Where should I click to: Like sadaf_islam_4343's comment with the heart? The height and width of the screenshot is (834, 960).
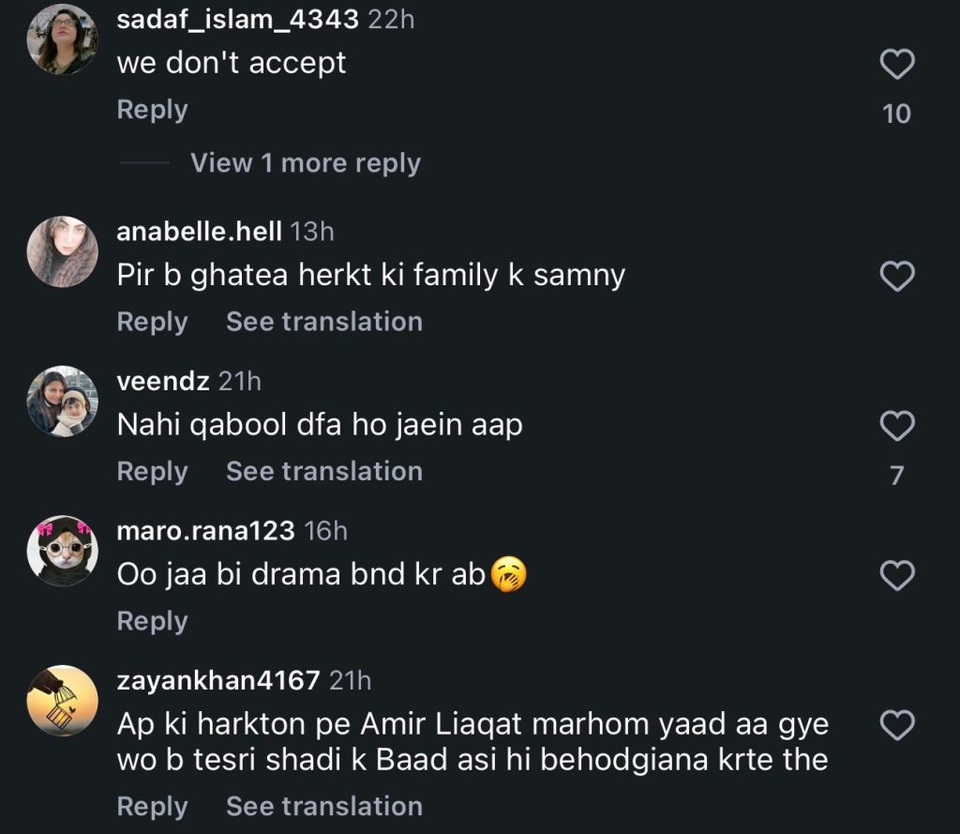(897, 65)
